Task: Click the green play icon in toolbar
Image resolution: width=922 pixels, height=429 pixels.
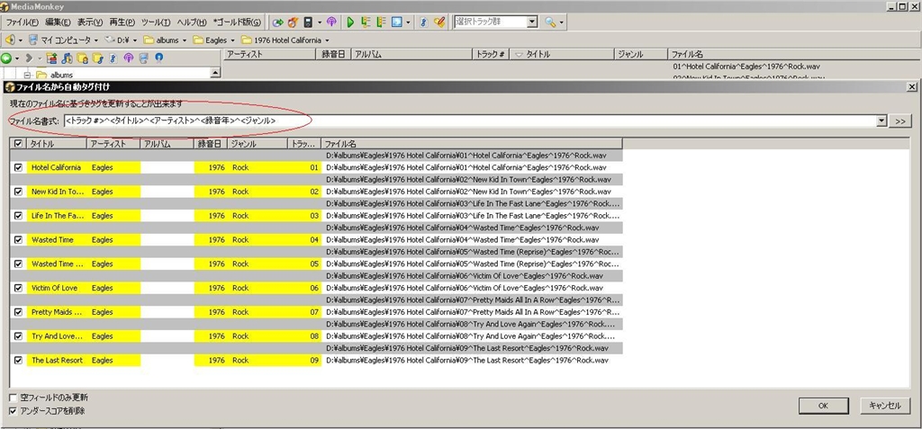Action: 350,22
